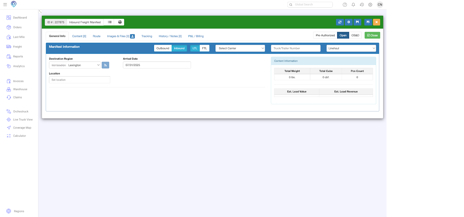
Task: Switch to History / Notes tab
Action: pyautogui.click(x=170, y=36)
